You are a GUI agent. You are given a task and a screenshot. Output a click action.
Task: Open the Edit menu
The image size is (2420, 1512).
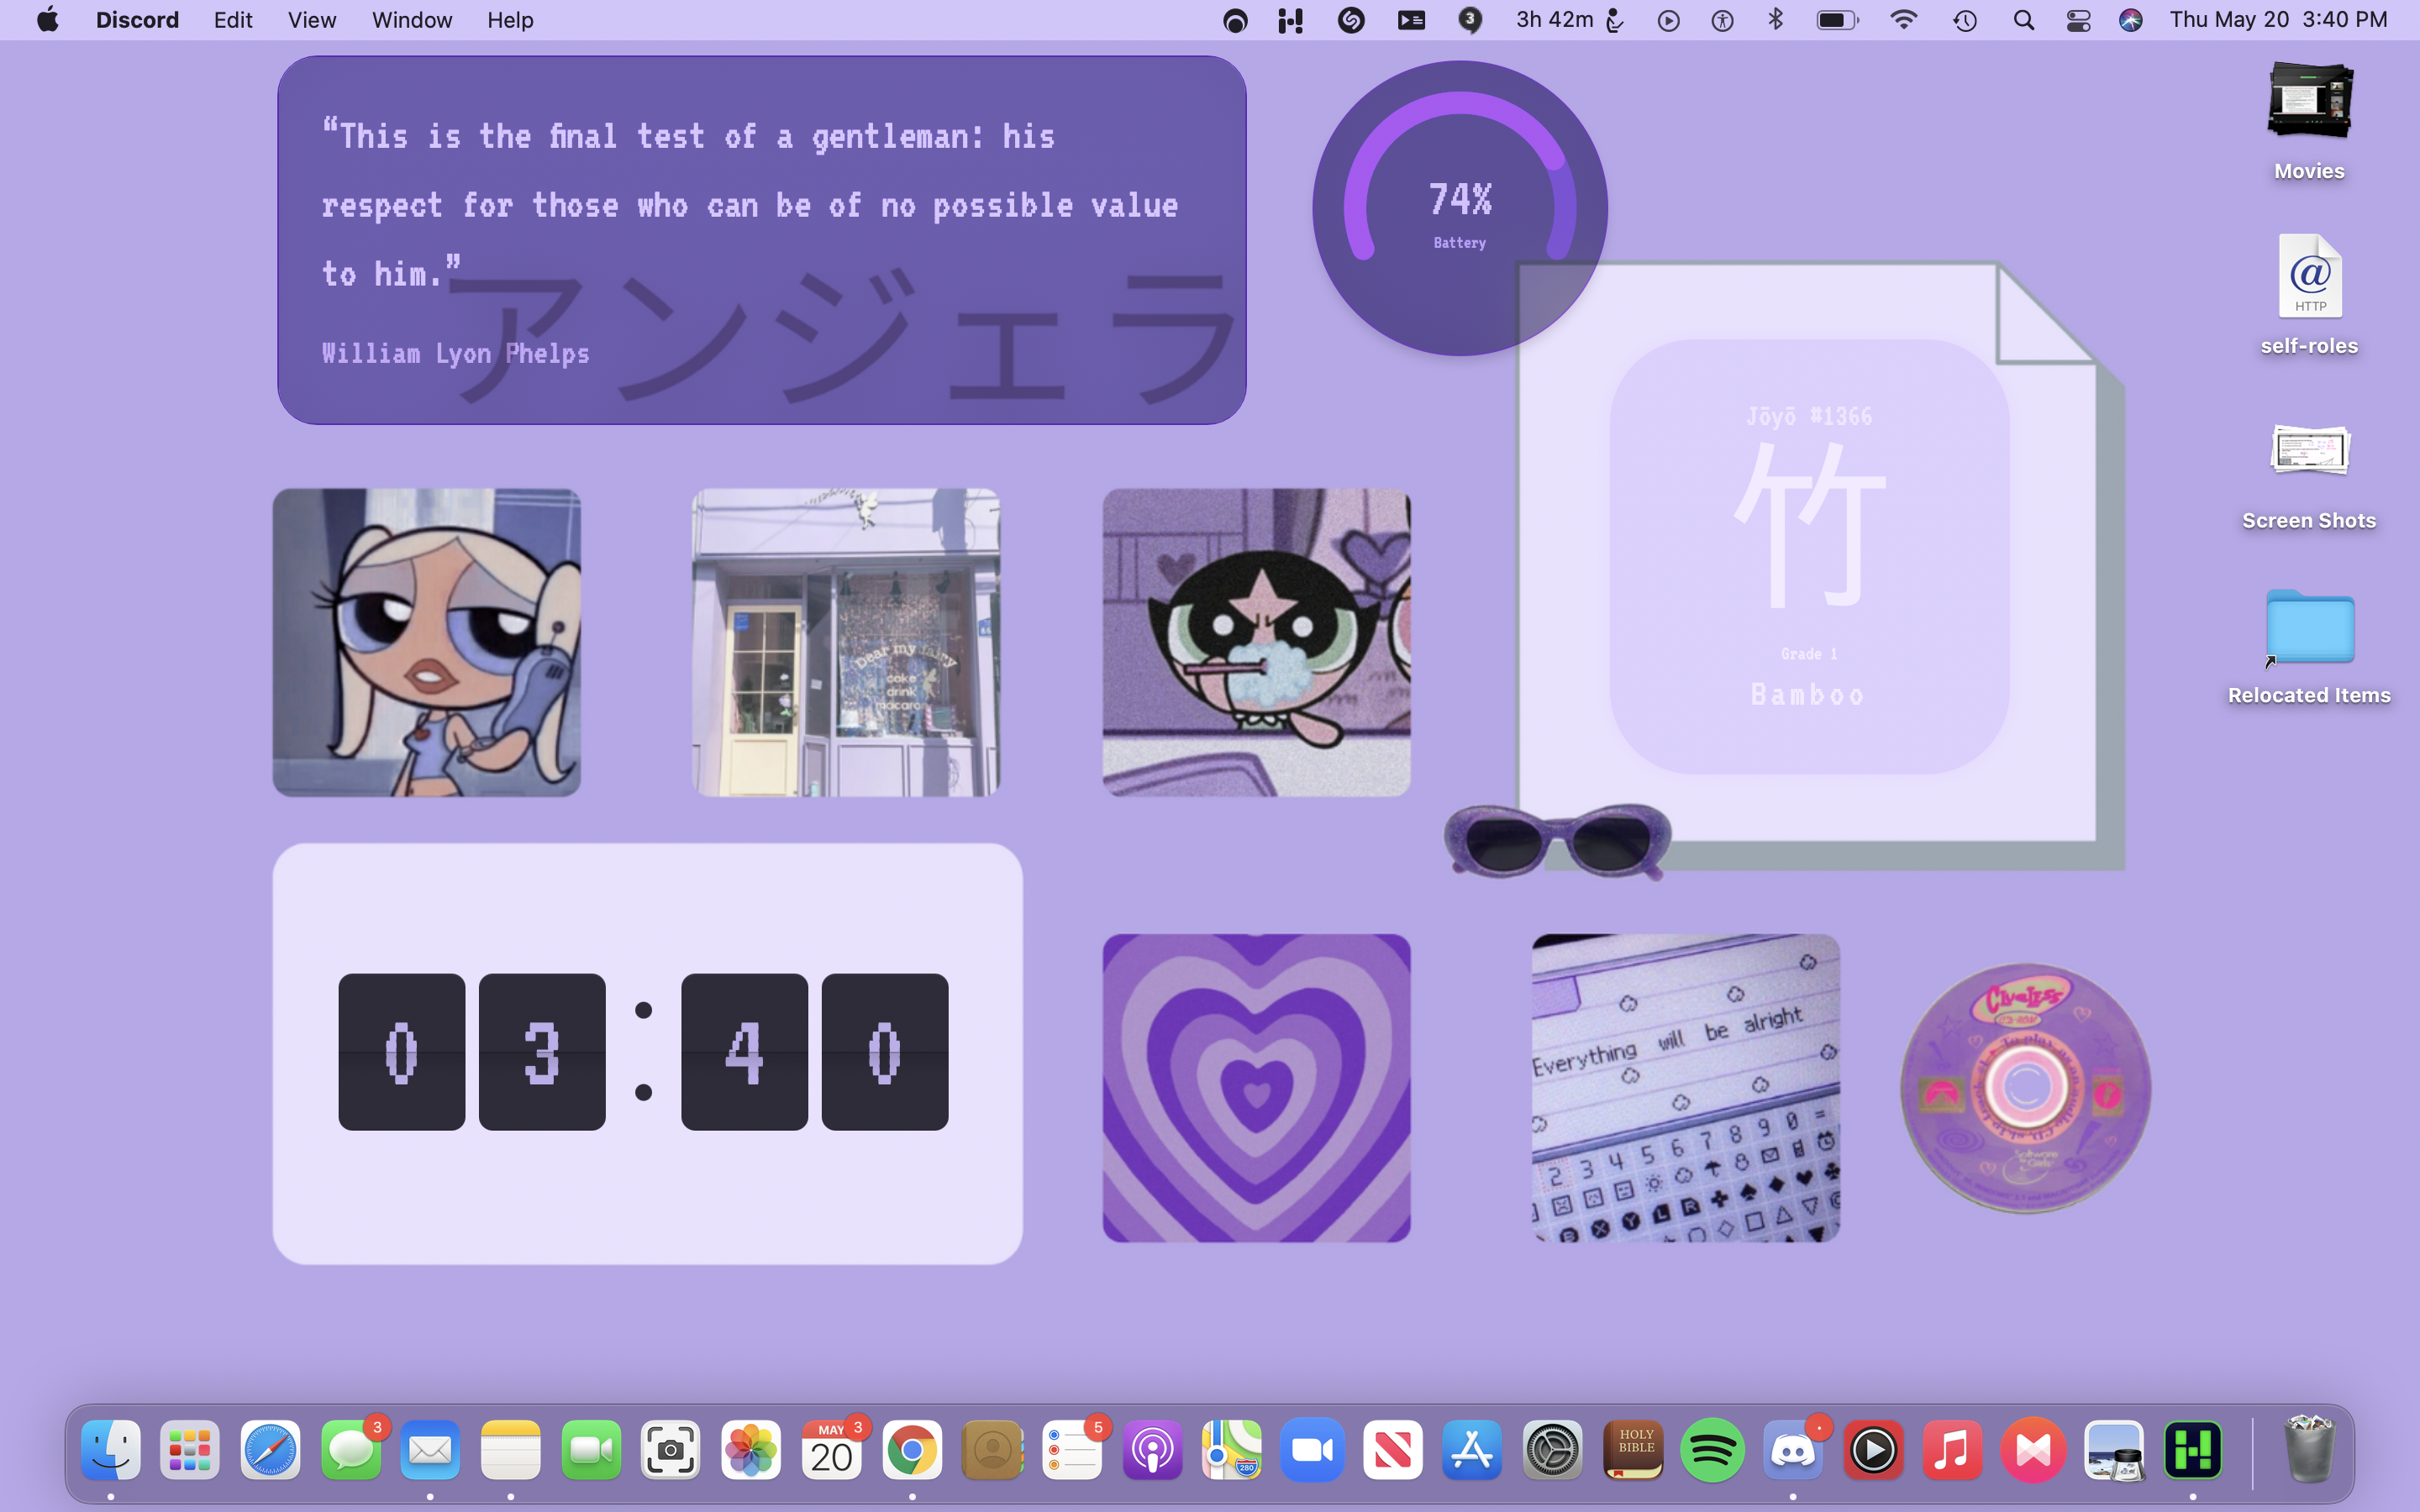[233, 20]
